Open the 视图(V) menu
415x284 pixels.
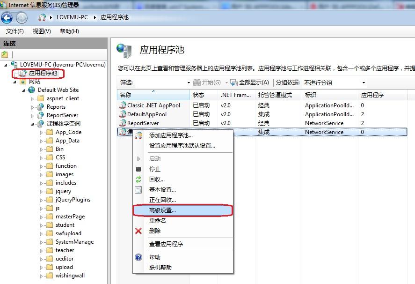[41, 31]
